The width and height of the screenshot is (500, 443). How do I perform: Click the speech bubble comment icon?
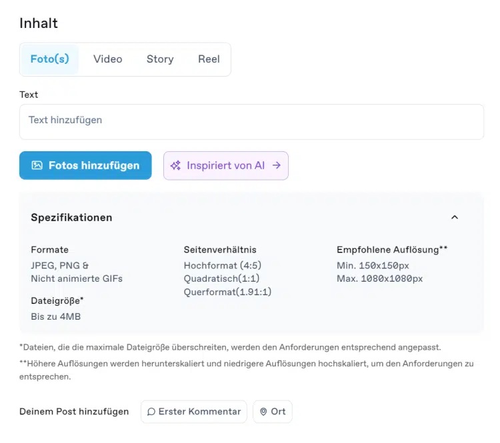(151, 412)
